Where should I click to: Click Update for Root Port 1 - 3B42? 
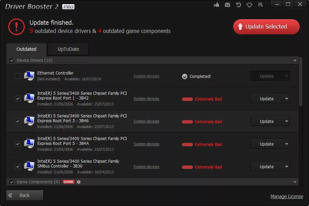click(267, 99)
